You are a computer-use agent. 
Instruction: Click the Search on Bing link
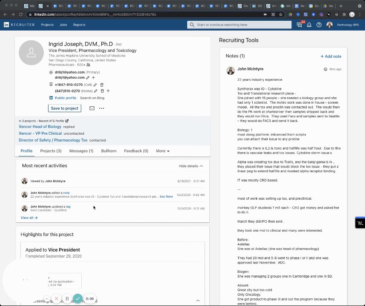pyautogui.click(x=92, y=98)
